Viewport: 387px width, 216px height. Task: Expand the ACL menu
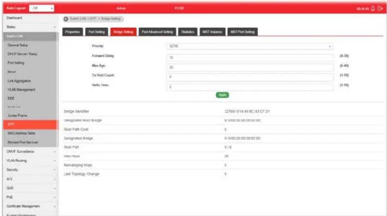pyautogui.click(x=31, y=179)
